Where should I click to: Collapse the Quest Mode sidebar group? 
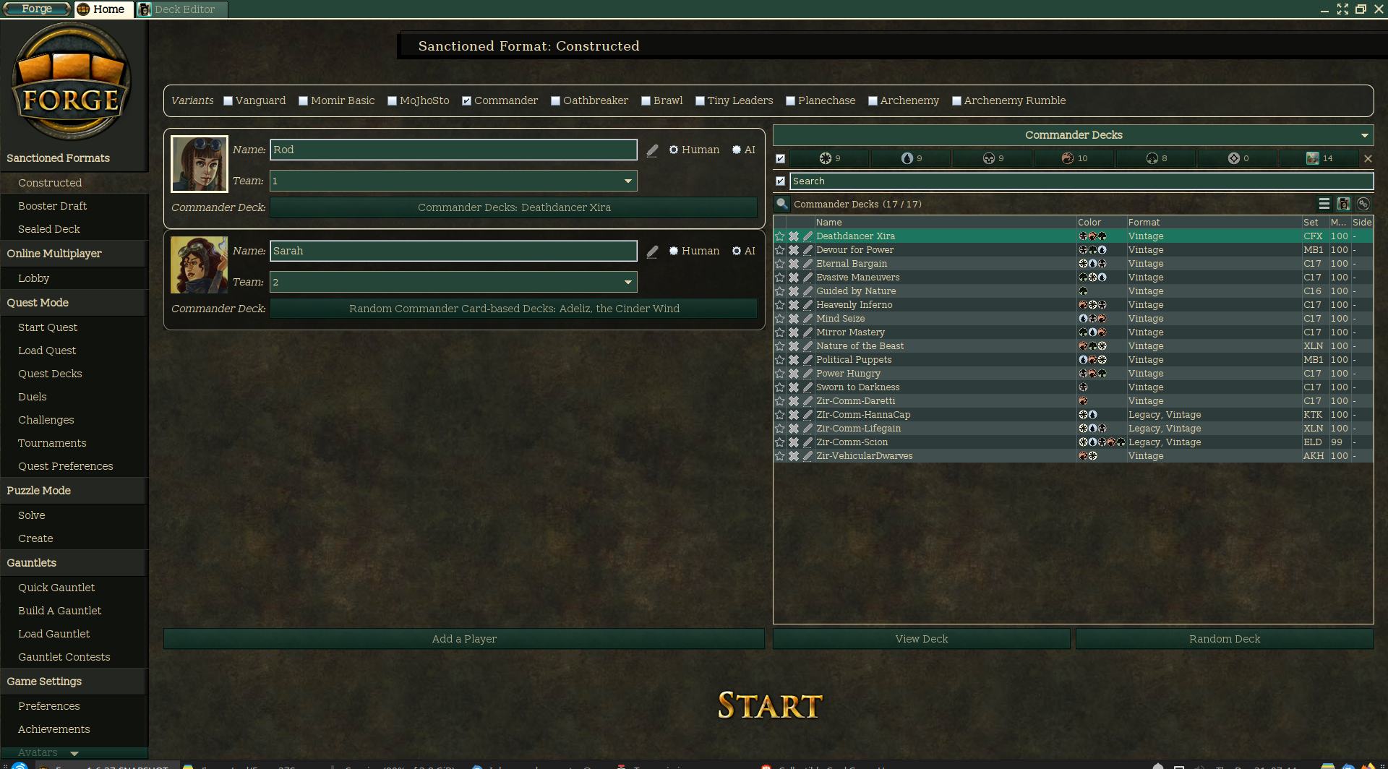point(74,303)
